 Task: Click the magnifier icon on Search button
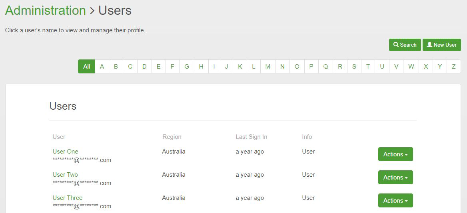point(396,45)
